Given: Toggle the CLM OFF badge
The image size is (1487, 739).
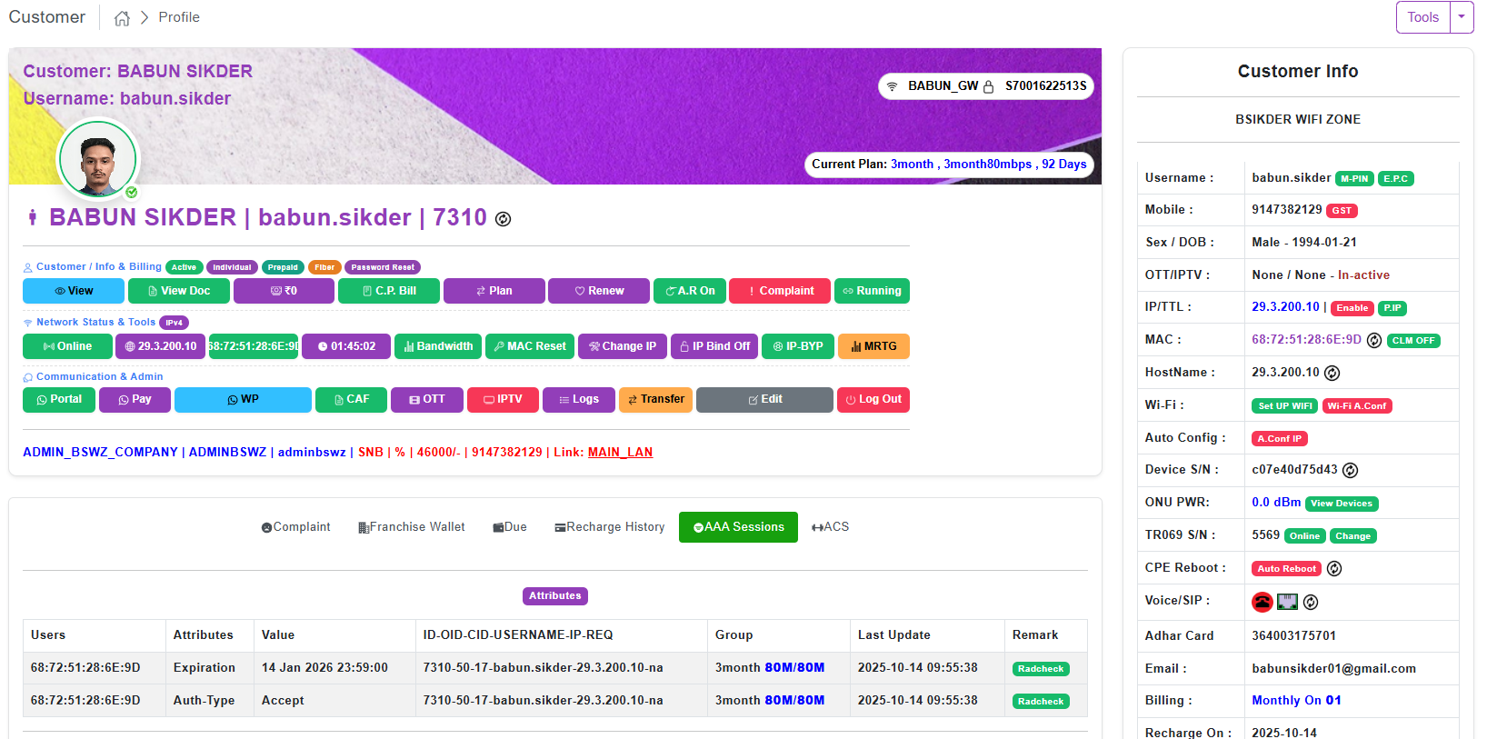Looking at the screenshot, I should [1412, 341].
